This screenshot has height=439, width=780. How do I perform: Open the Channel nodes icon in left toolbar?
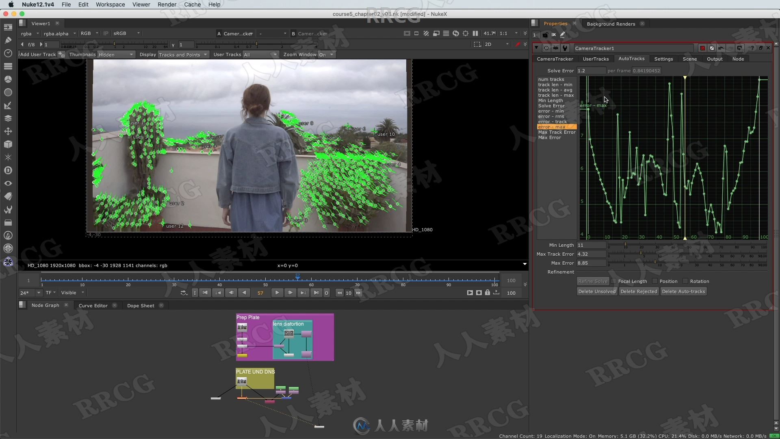(x=8, y=66)
